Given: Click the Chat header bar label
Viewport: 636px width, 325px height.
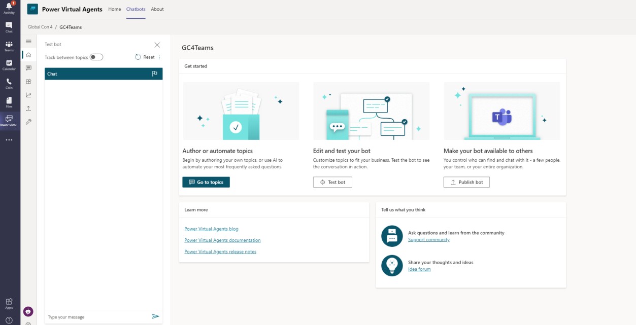Looking at the screenshot, I should click(52, 74).
